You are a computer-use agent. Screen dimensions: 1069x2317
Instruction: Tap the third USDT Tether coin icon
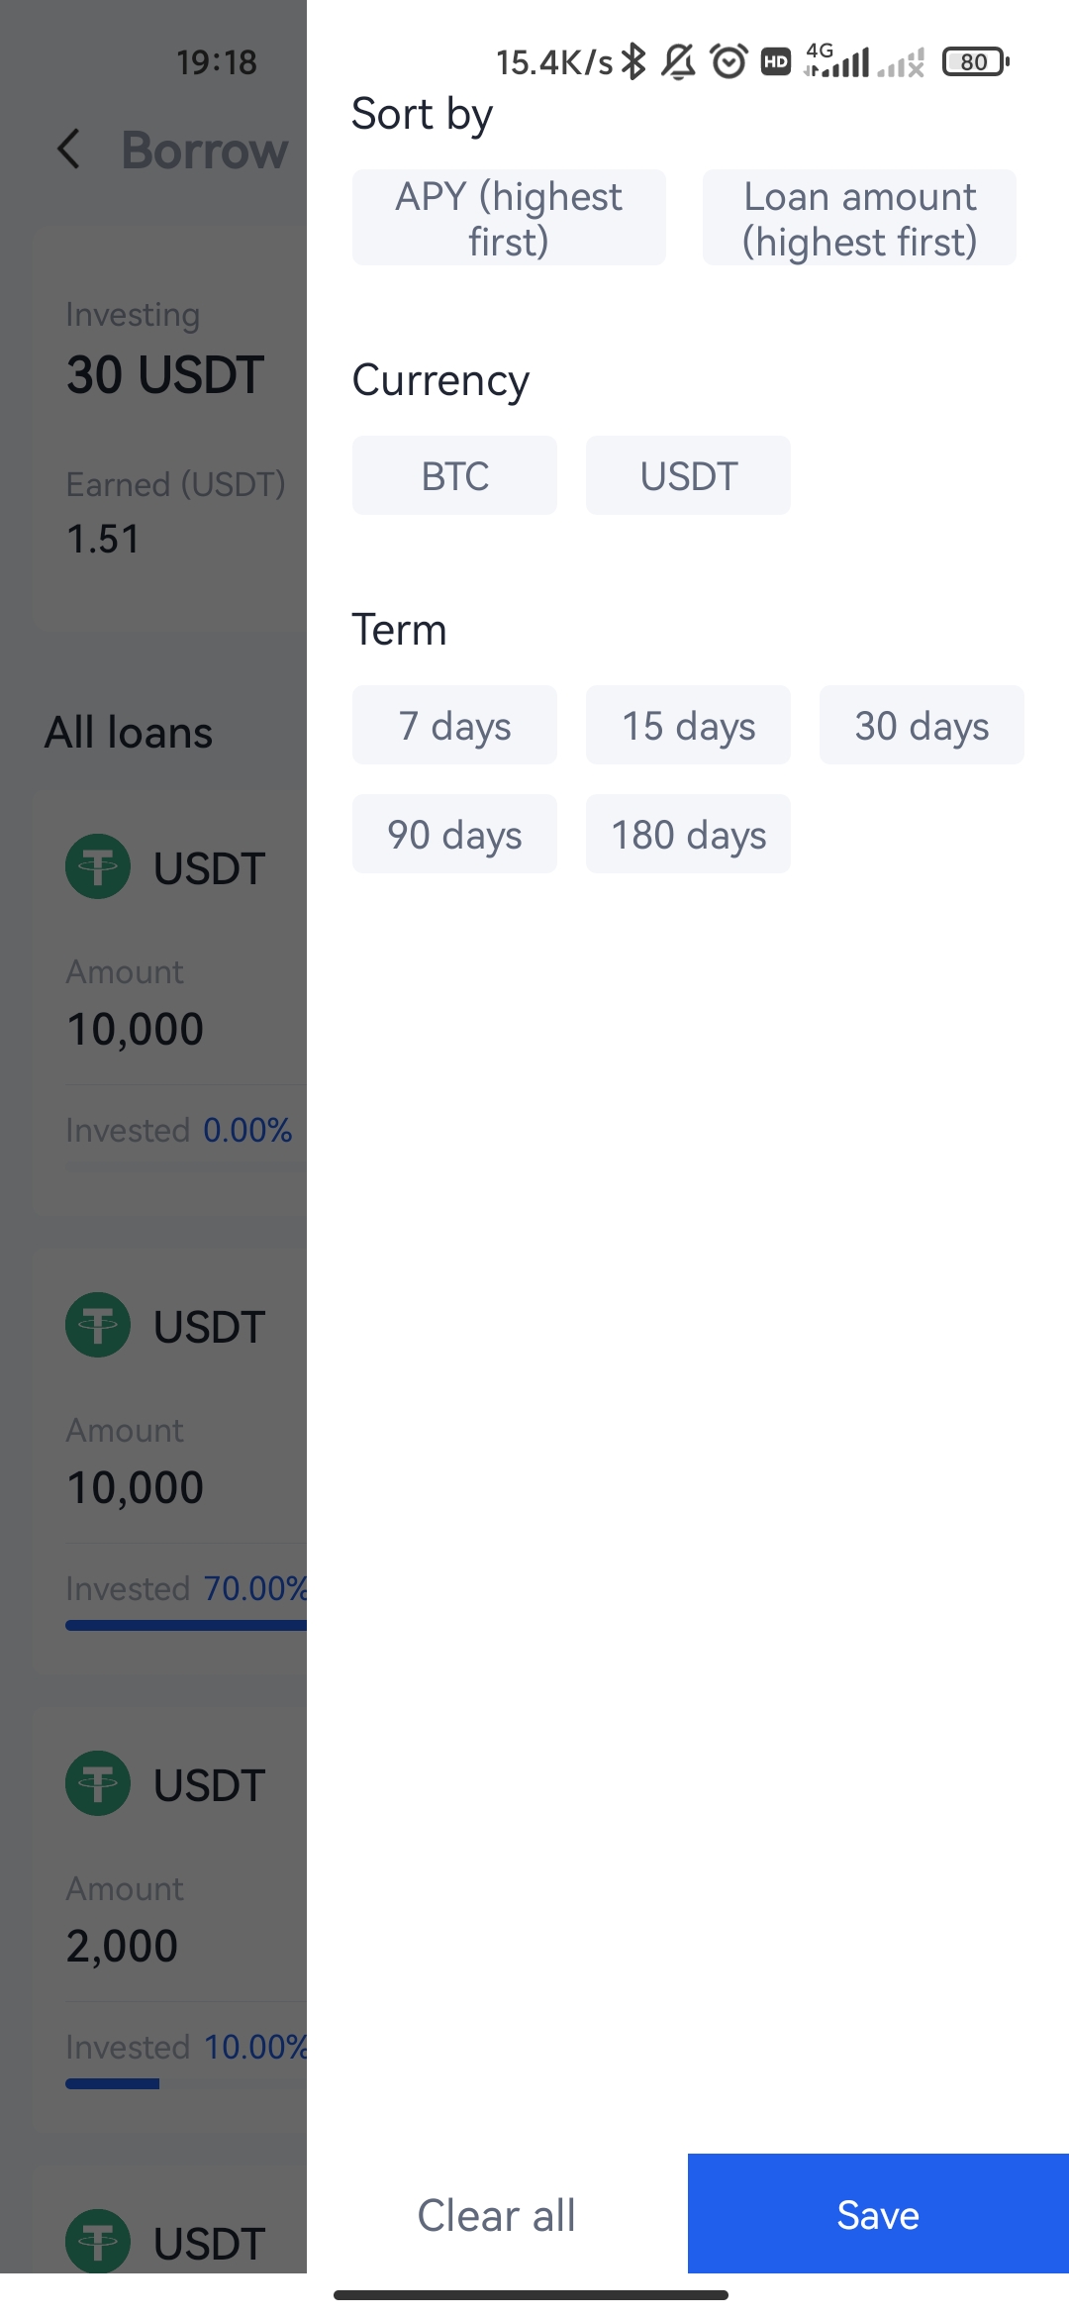click(x=98, y=1783)
